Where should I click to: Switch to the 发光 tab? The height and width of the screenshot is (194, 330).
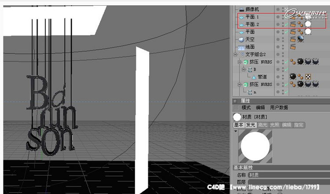click(250, 125)
